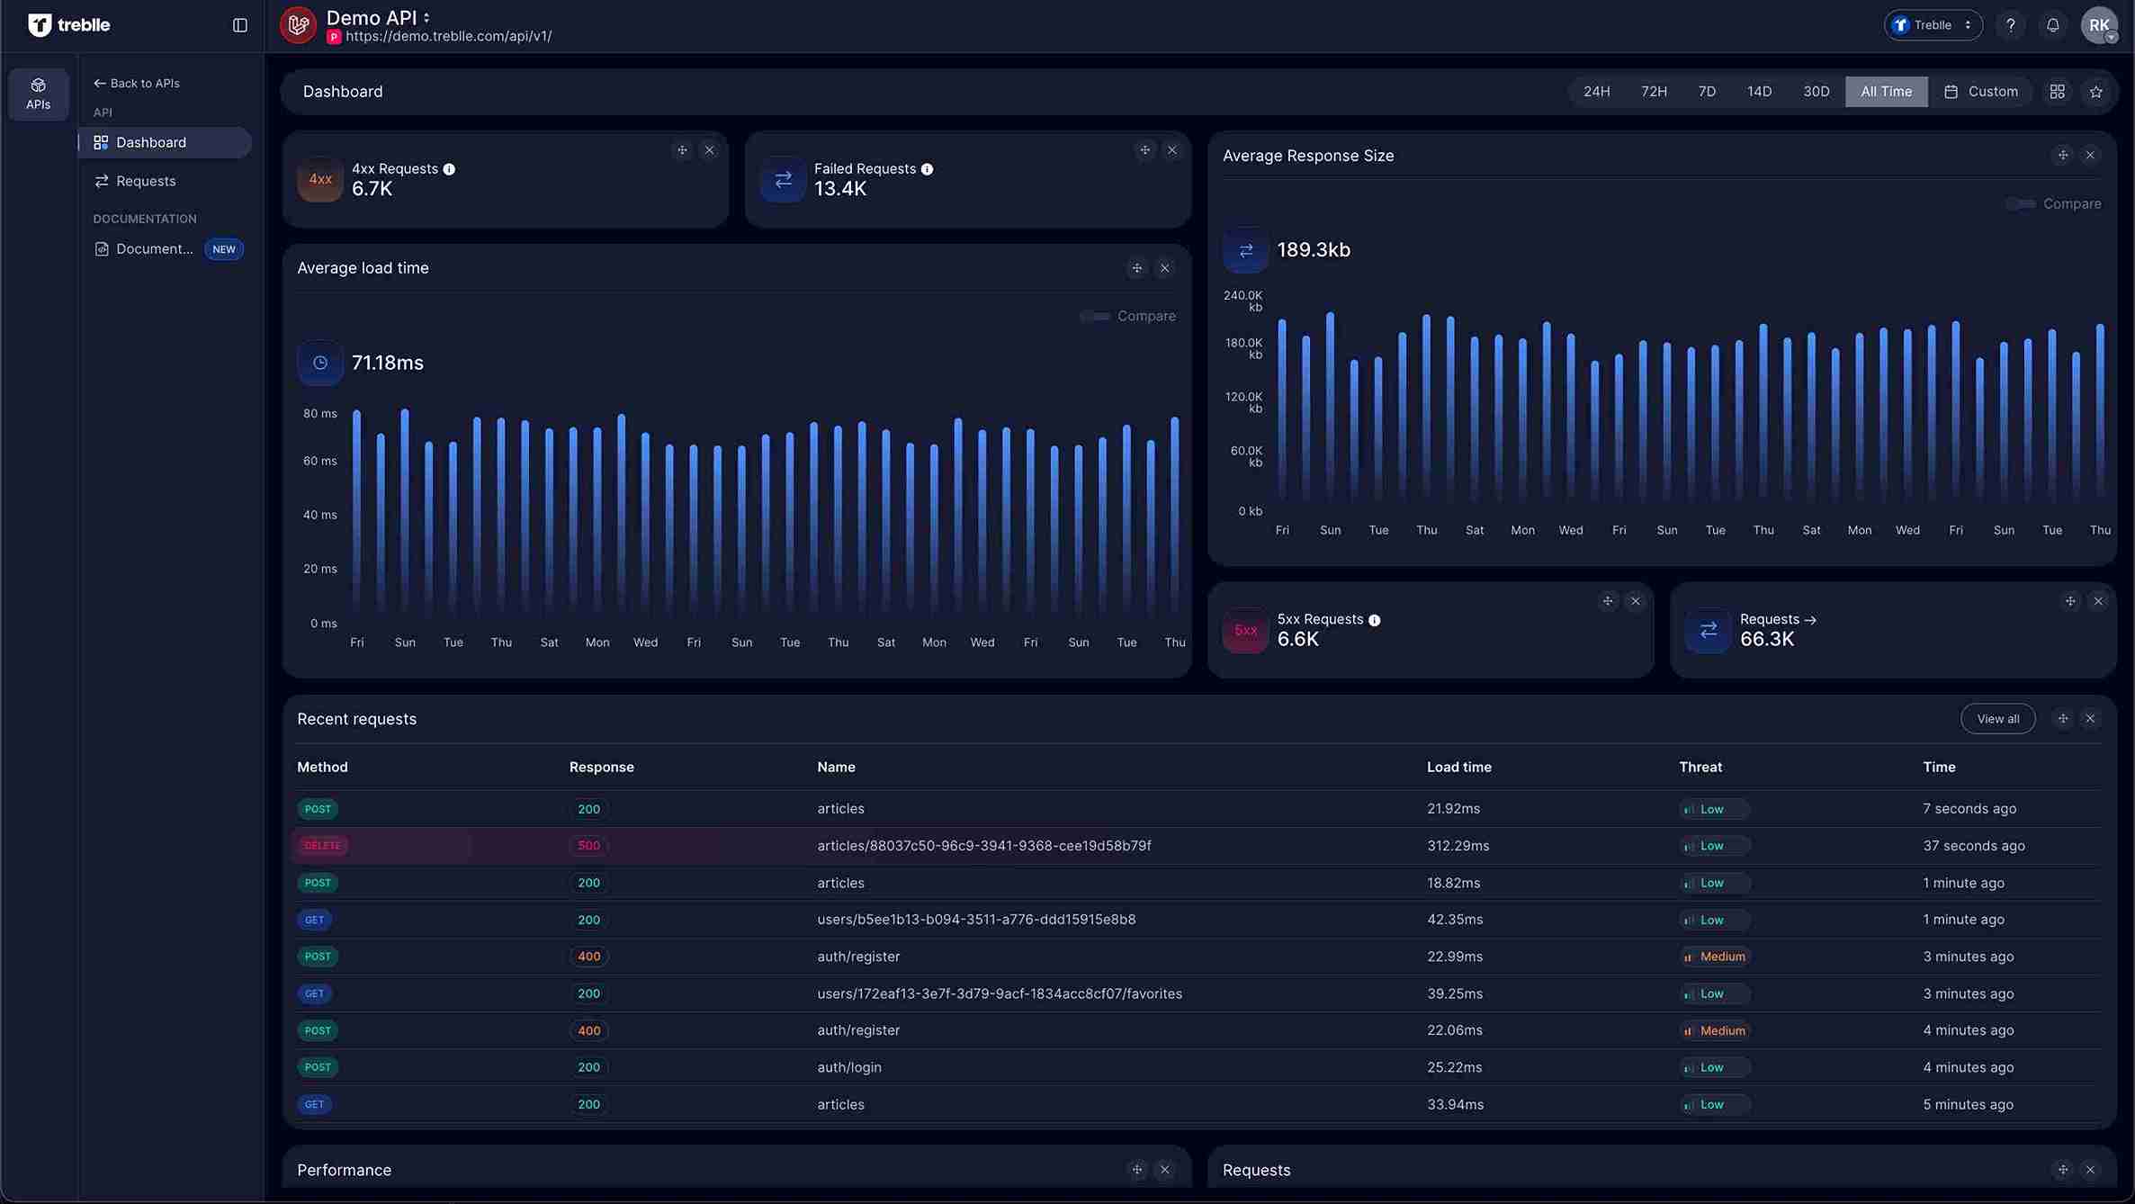Image resolution: width=2135 pixels, height=1204 pixels.
Task: Open Documentation from the sidebar icon
Action: (102, 248)
